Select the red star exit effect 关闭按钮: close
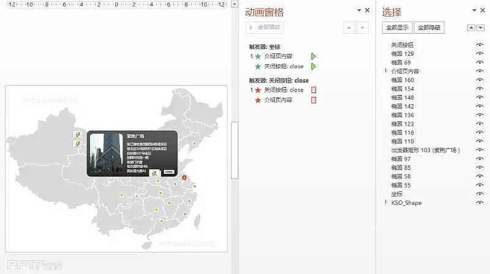 pos(284,90)
